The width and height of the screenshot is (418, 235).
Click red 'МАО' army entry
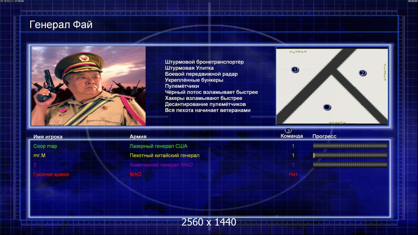[x=135, y=174]
